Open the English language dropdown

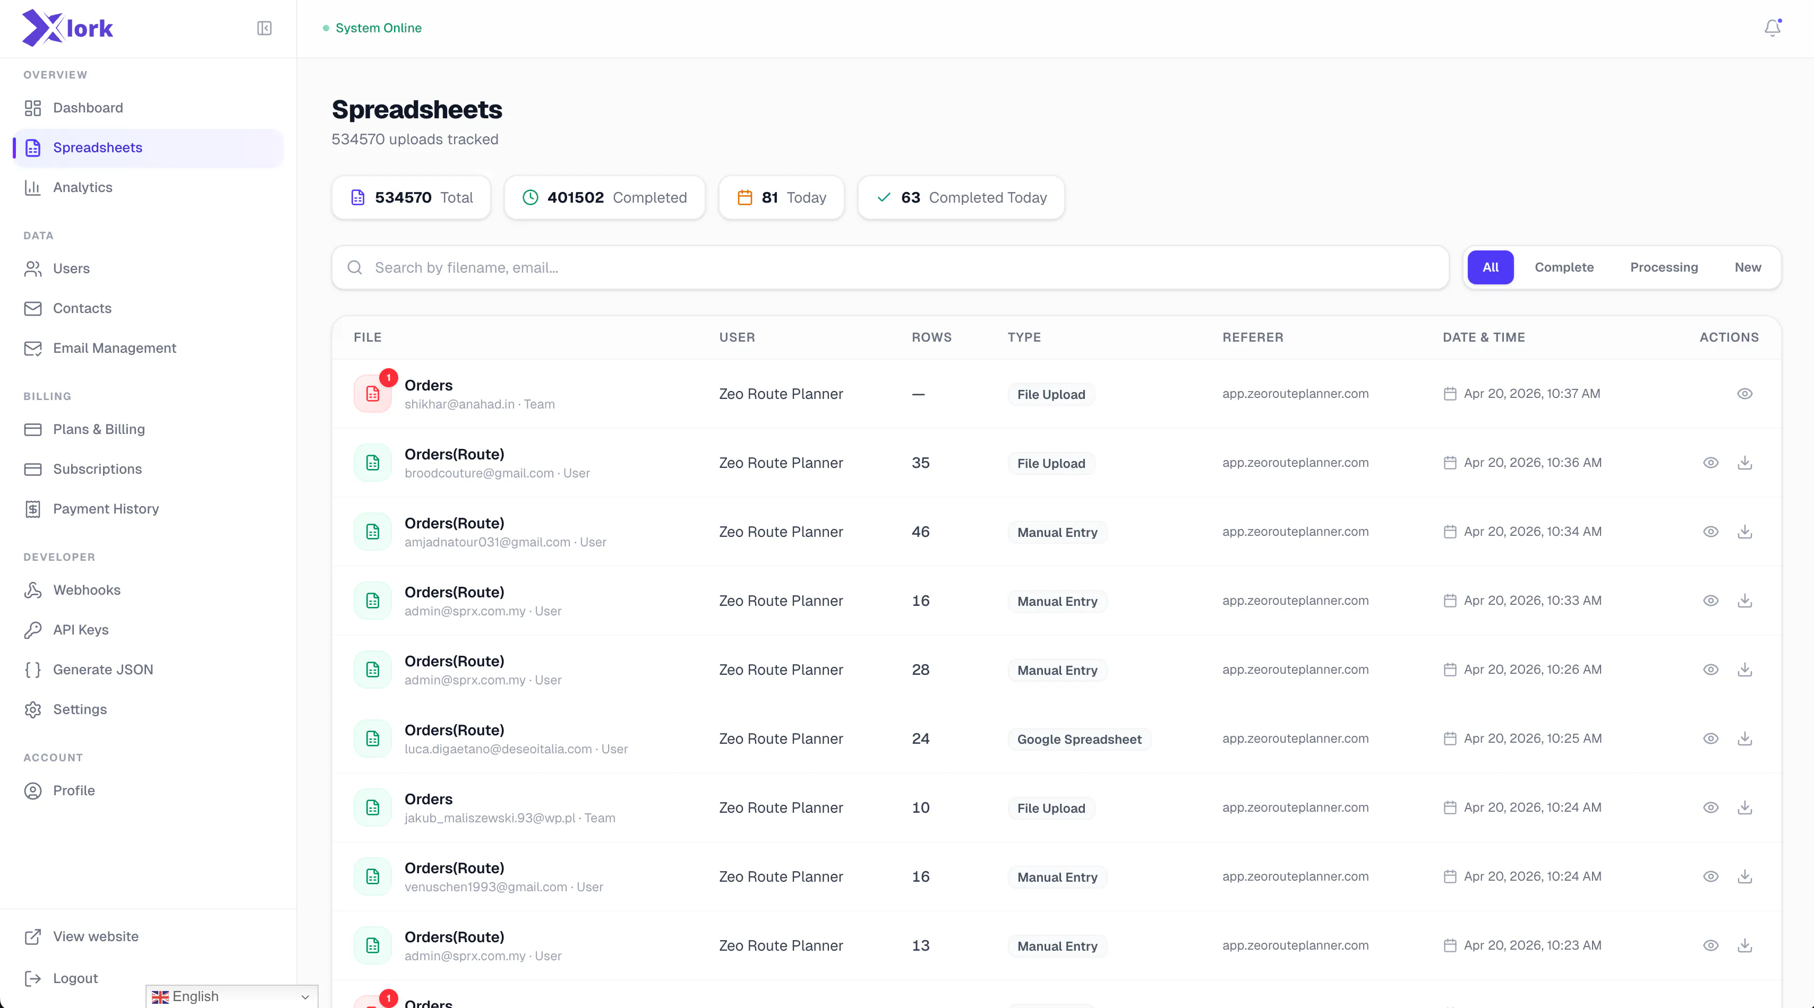tap(232, 997)
